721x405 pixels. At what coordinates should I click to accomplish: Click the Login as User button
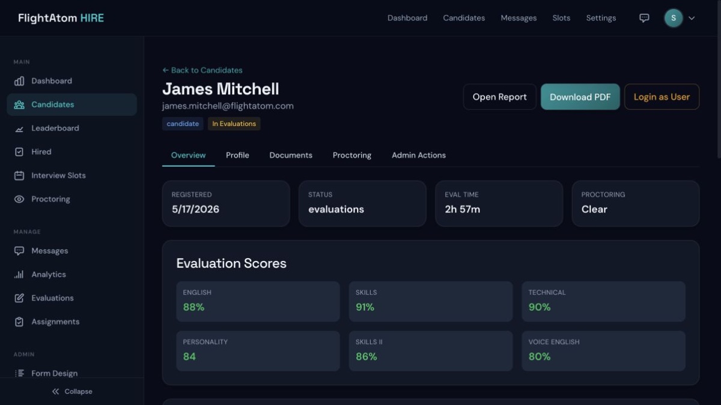(x=662, y=97)
